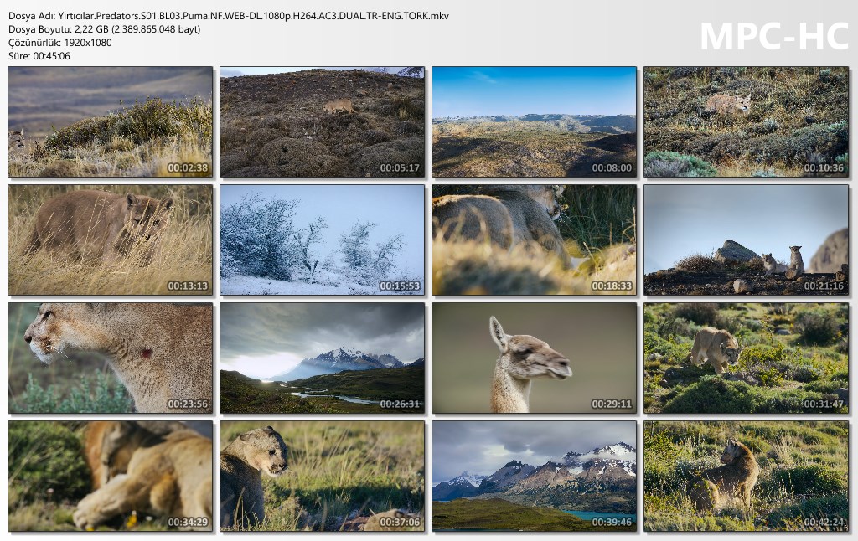The image size is (858, 541).
Task: Click the guanaco thumbnail at 00:29:11
Action: tap(534, 358)
